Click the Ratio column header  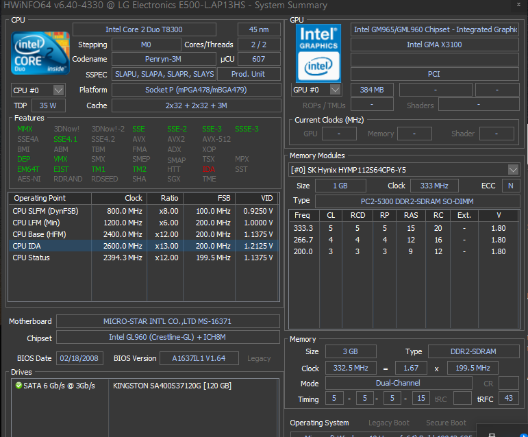165,199
